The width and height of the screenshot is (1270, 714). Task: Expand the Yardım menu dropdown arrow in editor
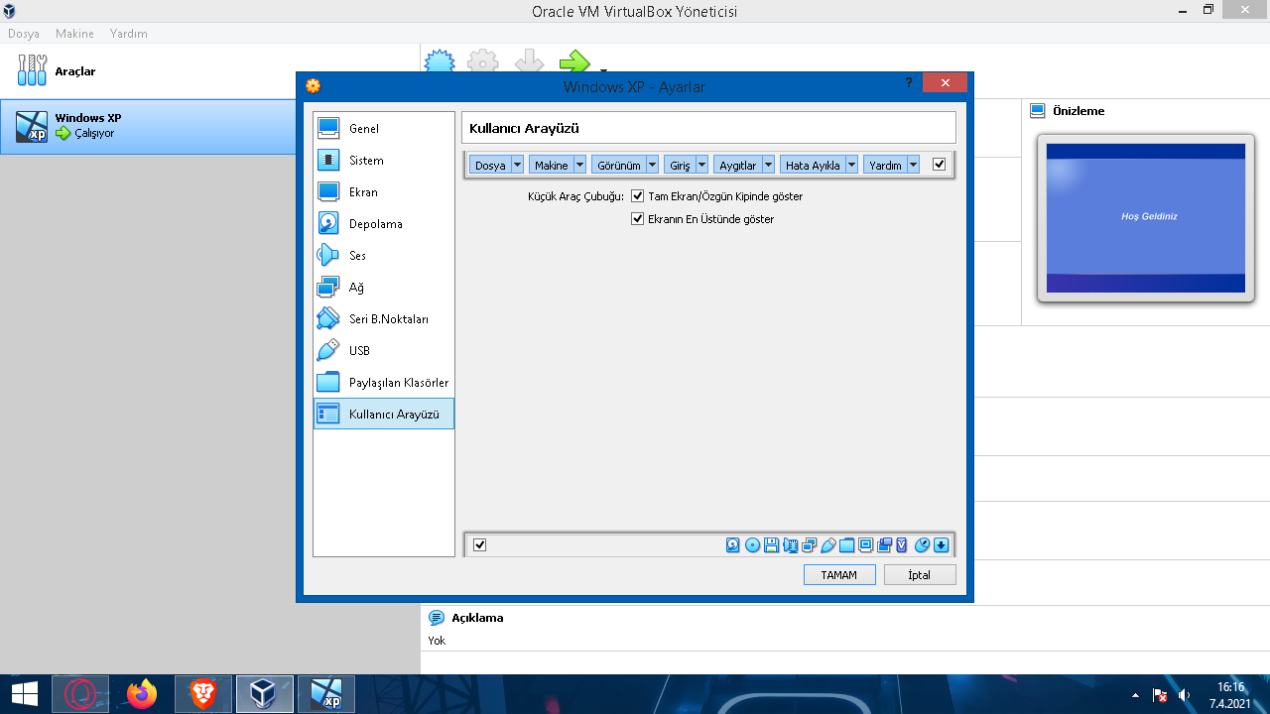[x=913, y=166]
